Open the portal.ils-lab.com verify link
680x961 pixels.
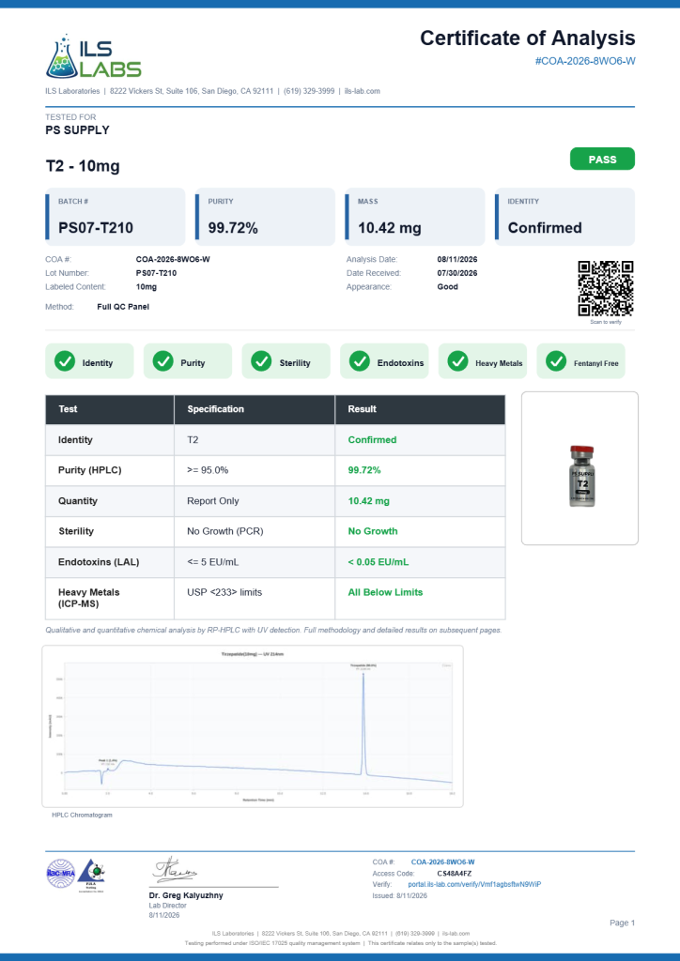(x=474, y=884)
